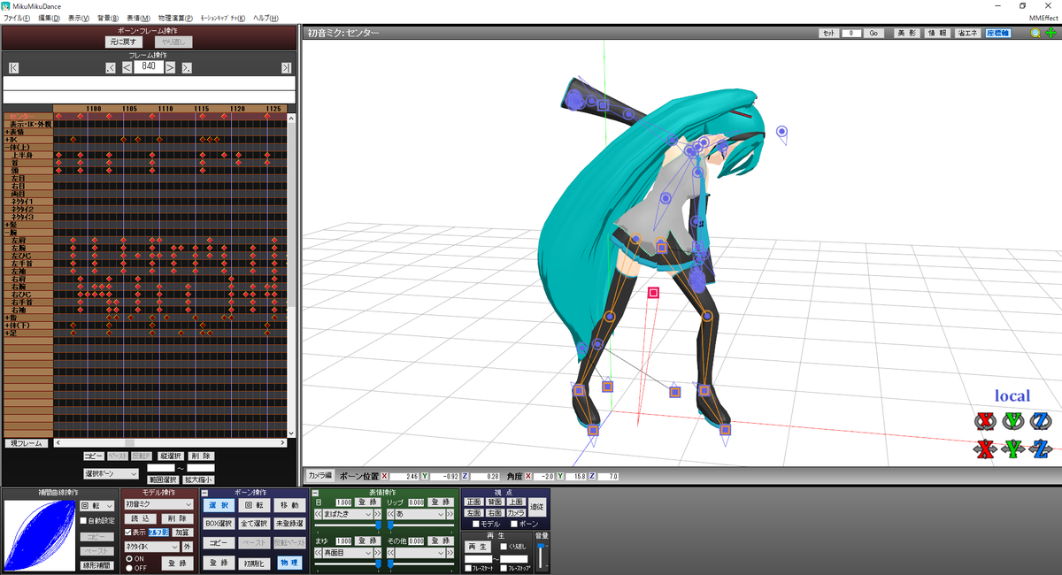Open the 真面目 eyebrow morph dropdown
This screenshot has width=1062, height=575.
(x=347, y=553)
